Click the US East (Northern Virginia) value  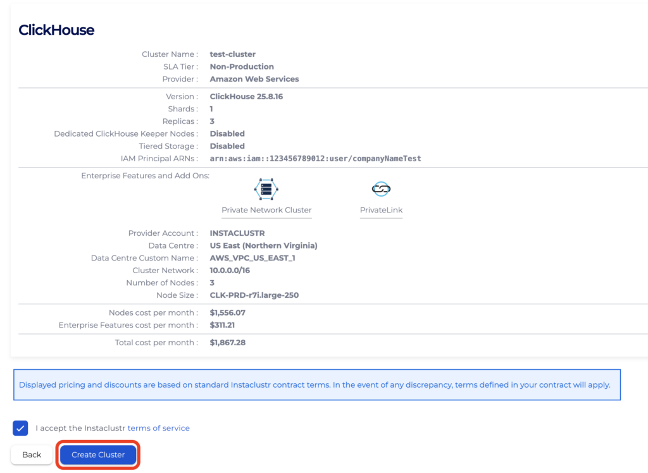[263, 245]
